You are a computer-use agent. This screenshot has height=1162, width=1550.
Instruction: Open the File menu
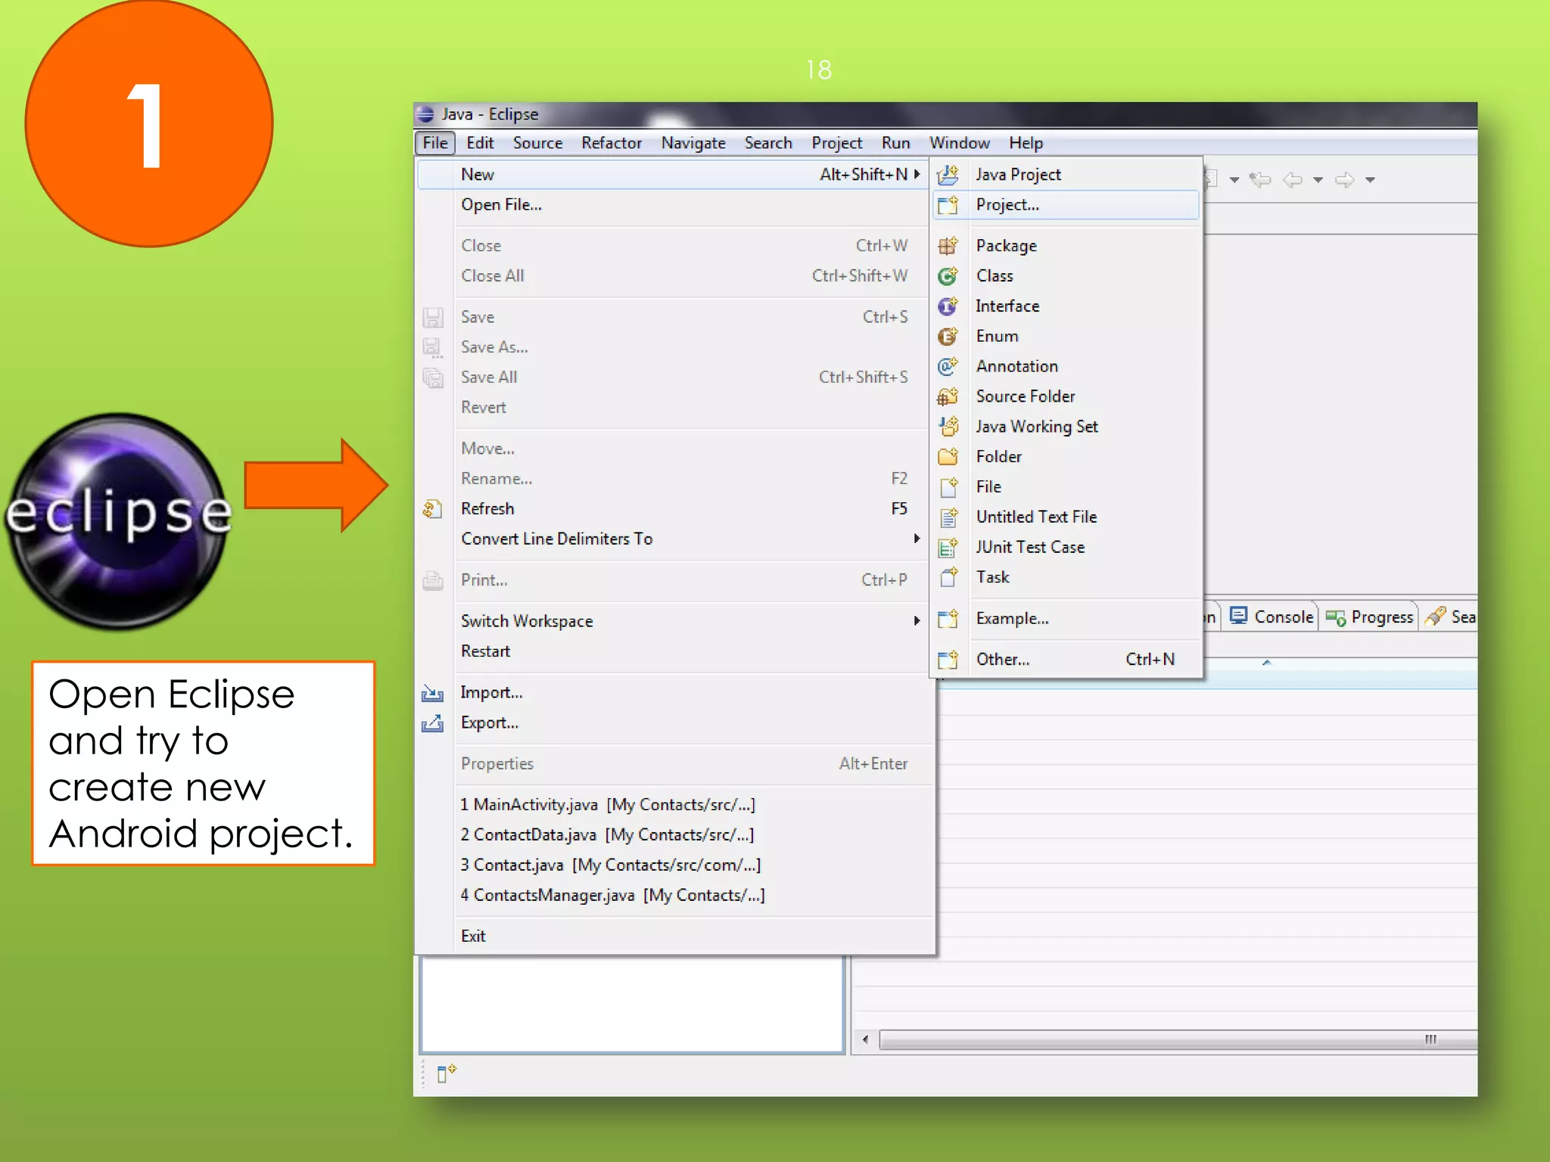(x=435, y=143)
